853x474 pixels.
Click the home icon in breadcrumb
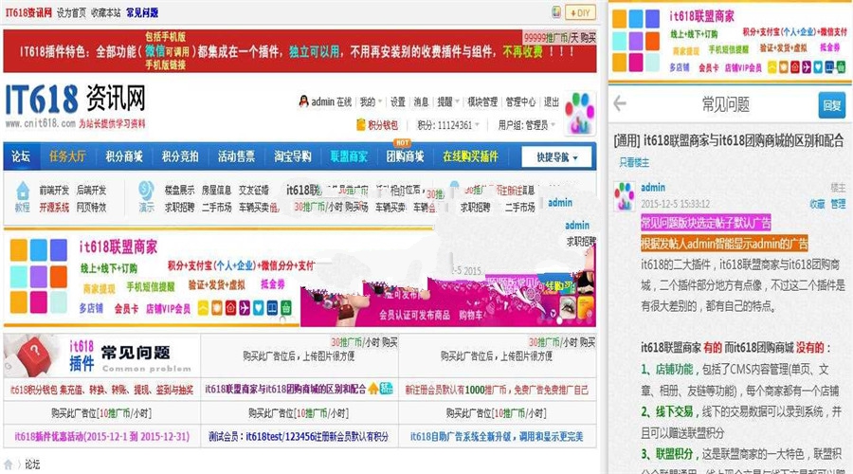pos(9,465)
